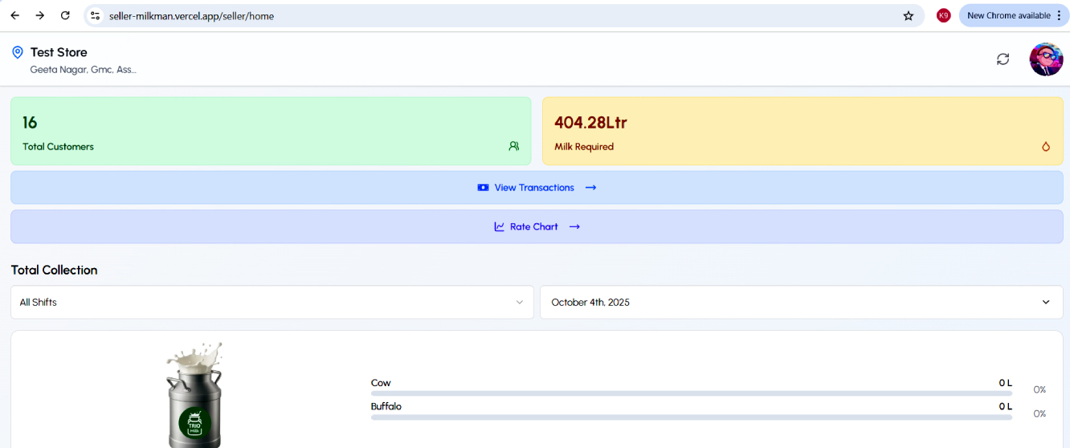1070x448 pixels.
Task: Open the user avatar profile picture
Action: pyautogui.click(x=1046, y=59)
